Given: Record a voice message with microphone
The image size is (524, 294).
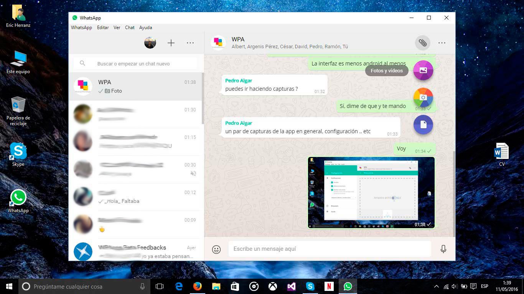Looking at the screenshot, I should click(443, 249).
